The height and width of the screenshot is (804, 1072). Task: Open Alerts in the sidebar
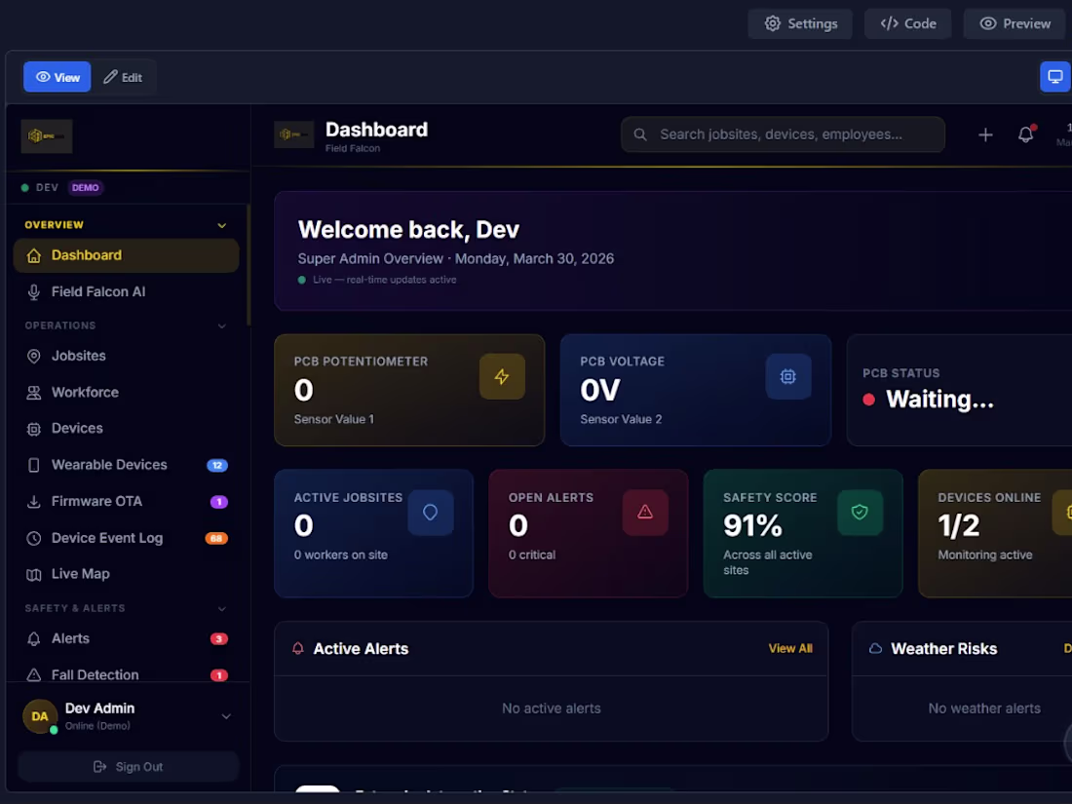[127, 638]
